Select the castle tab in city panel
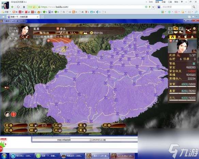Viewport: 199px width, 159px height. click(x=172, y=37)
